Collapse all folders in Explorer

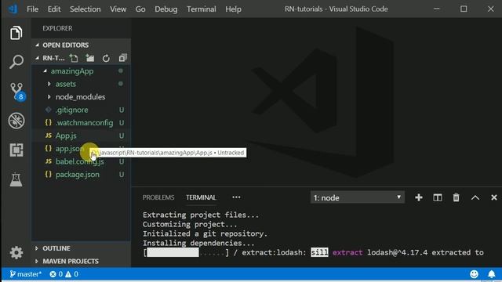tap(122, 58)
